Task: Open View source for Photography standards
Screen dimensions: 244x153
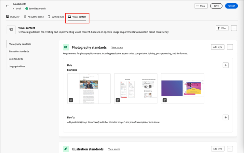Action: click(x=117, y=48)
